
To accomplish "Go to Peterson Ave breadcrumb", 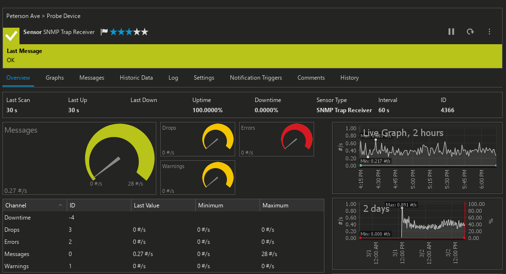I will tap(23, 16).
